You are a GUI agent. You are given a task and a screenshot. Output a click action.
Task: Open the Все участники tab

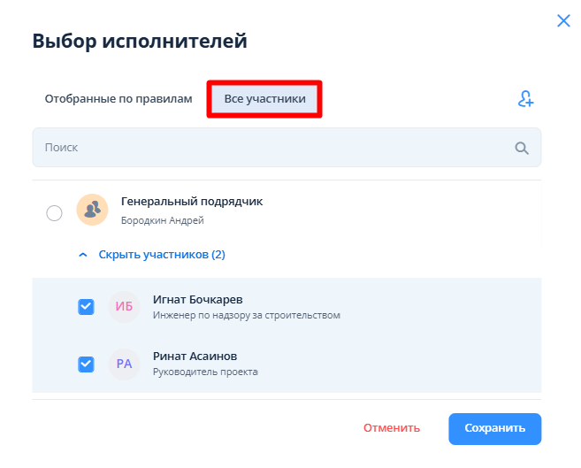pyautogui.click(x=264, y=99)
